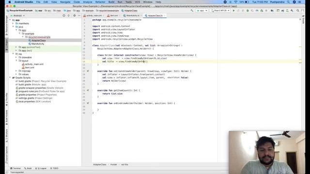Collapse the java folder in project tree
The width and height of the screenshot is (310, 174).
[13, 27]
